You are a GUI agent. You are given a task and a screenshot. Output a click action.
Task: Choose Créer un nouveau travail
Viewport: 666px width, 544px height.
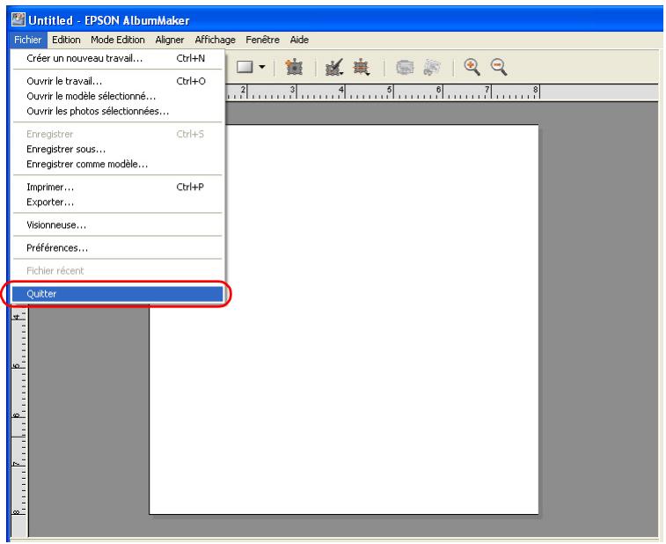117,59
